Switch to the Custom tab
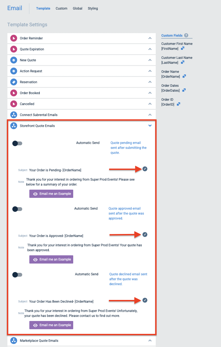Screen dimensions: 221x347 pos(61,8)
